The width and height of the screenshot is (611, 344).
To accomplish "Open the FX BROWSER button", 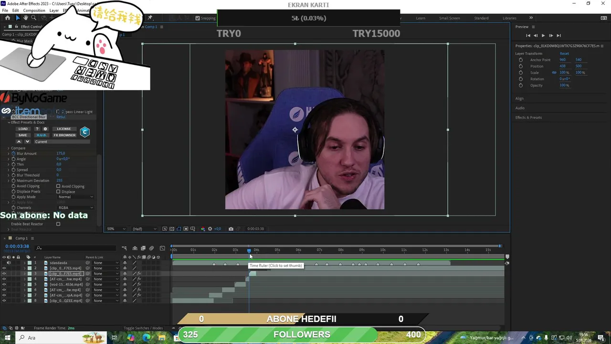I will coord(64,135).
